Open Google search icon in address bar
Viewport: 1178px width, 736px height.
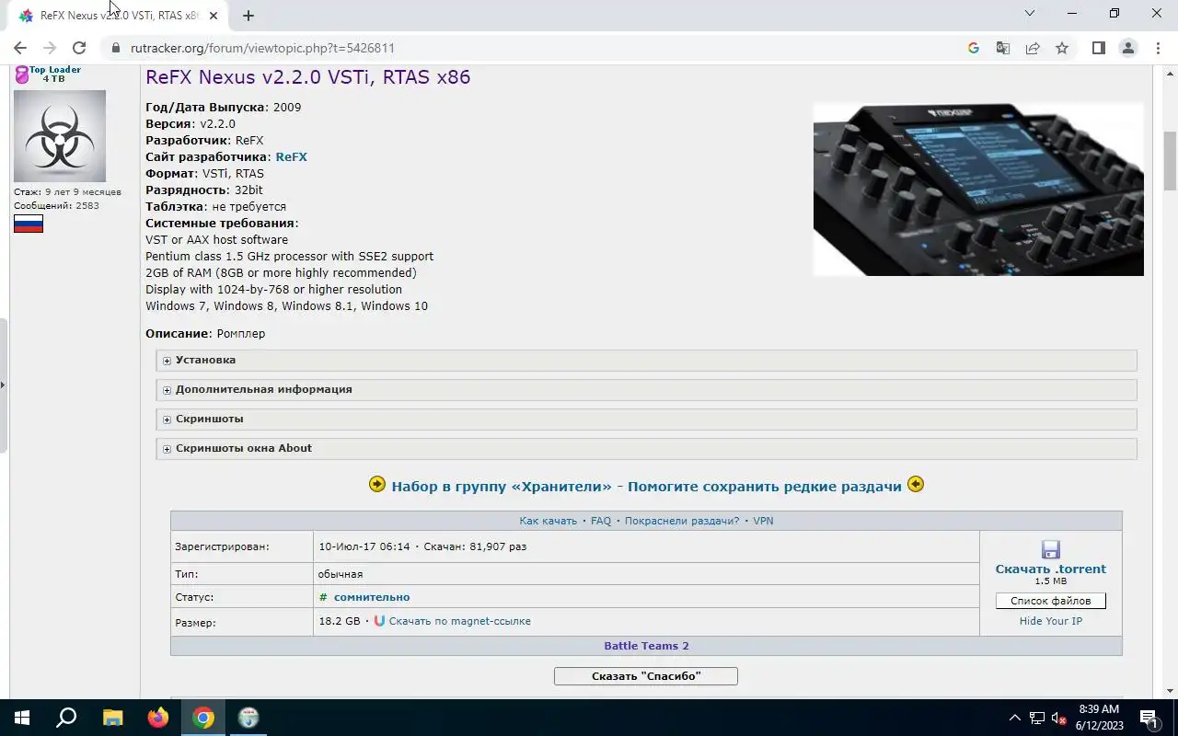(x=974, y=48)
